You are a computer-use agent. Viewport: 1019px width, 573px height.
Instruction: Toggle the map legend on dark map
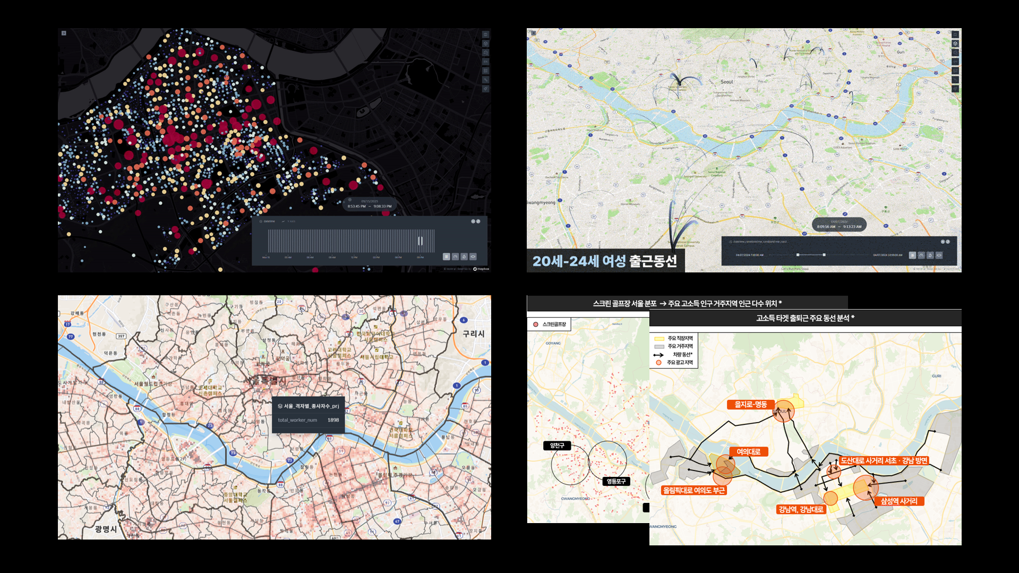pos(485,71)
